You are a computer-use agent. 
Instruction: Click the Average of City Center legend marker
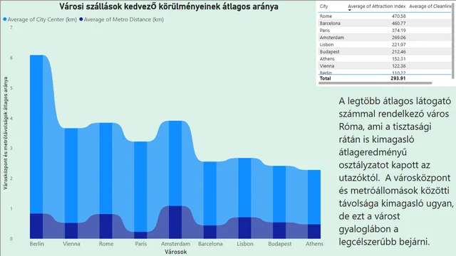pos(5,19)
